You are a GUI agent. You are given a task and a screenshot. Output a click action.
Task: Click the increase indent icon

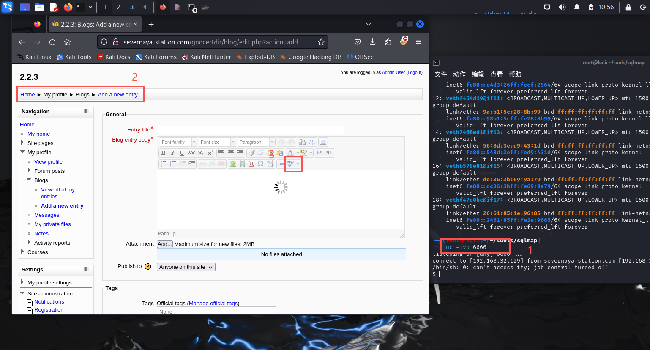pyautogui.click(x=191, y=164)
